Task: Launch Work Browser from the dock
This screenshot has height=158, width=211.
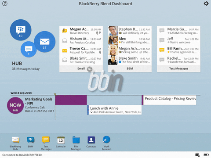Action: click(106, 143)
